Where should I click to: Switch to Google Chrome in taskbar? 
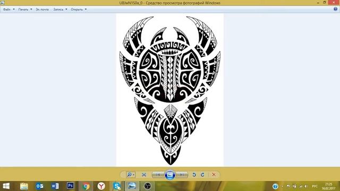tap(86, 186)
